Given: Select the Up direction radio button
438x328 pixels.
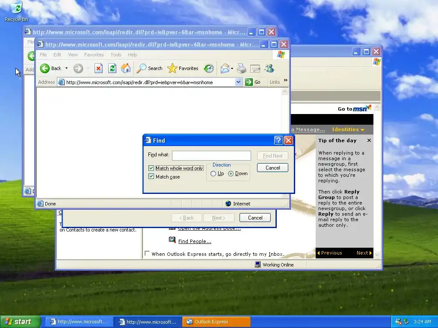Looking at the screenshot, I should [213, 173].
